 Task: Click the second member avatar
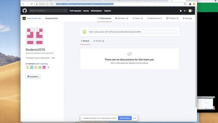(x=32, y=68)
